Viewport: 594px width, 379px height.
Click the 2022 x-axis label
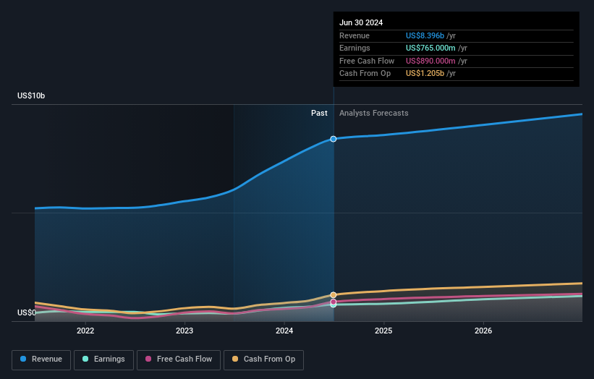[85, 331]
